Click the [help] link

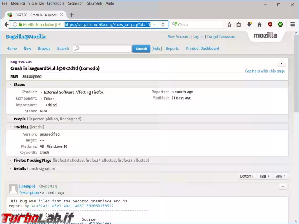pyautogui.click(x=157, y=49)
